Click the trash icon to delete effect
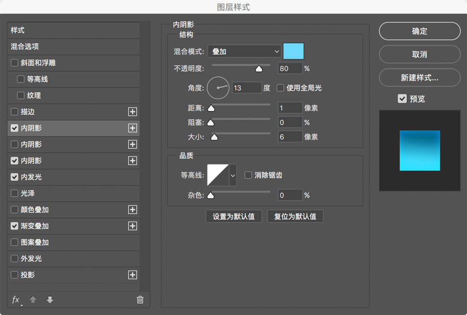467x315 pixels. (140, 300)
